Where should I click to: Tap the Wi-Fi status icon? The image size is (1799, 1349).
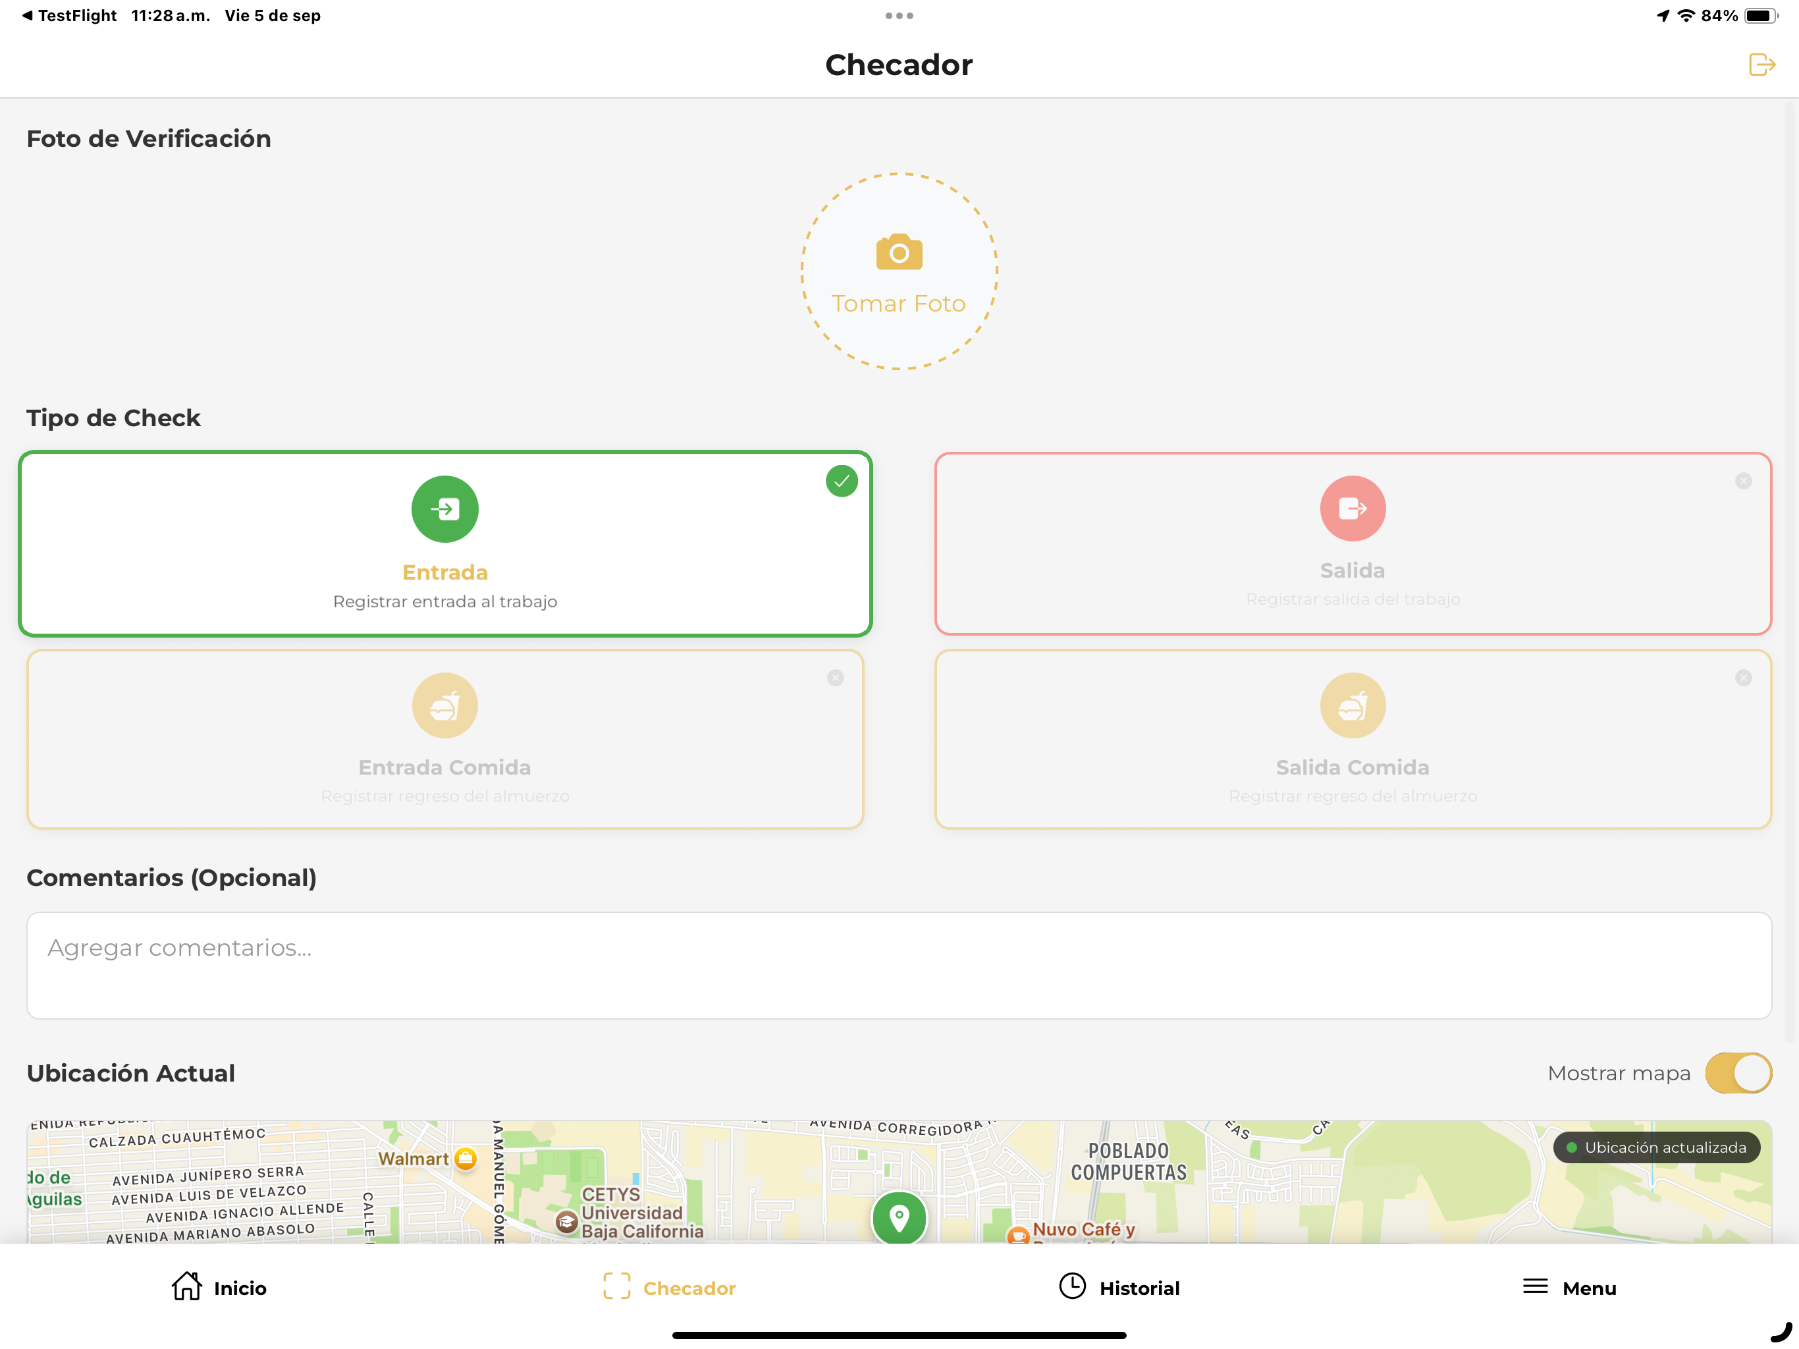pyautogui.click(x=1686, y=15)
